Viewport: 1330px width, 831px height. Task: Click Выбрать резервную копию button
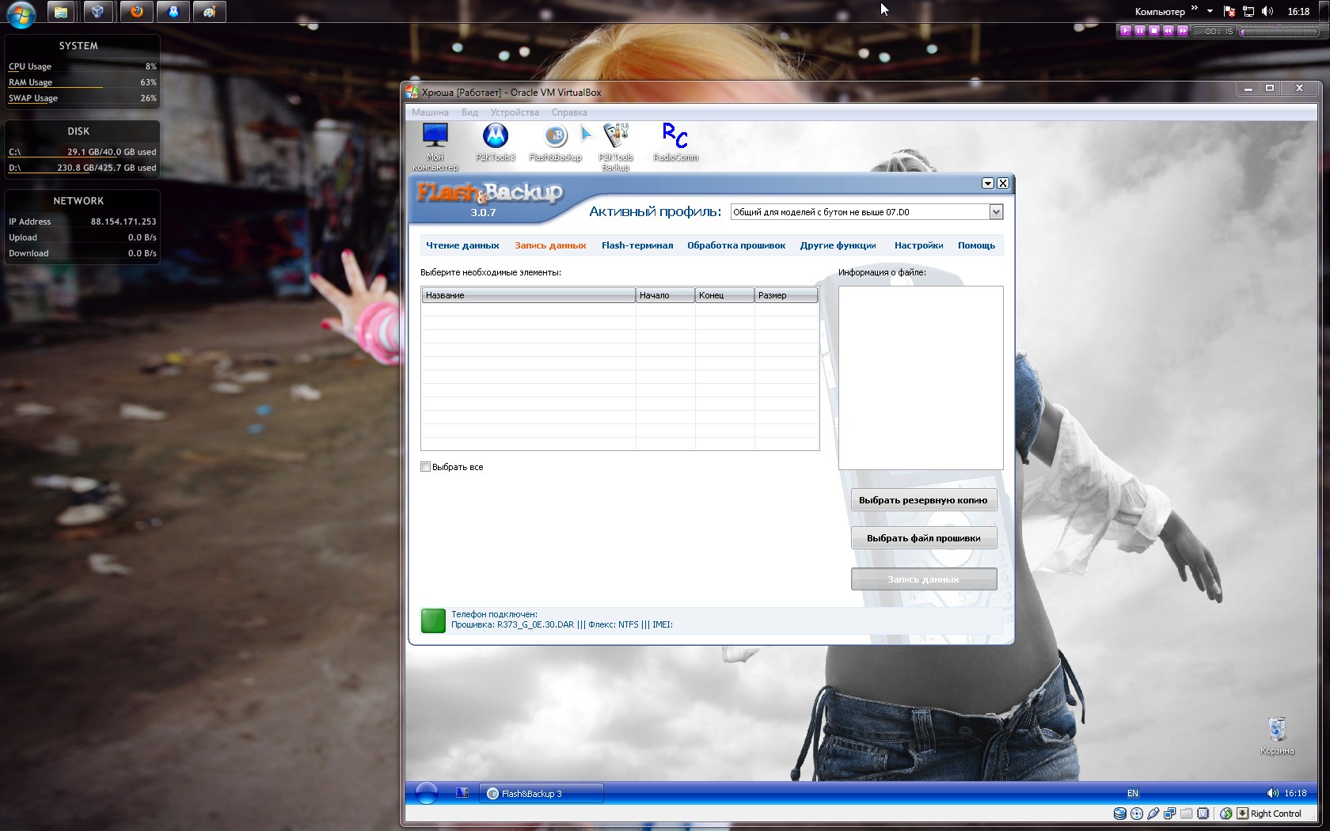coord(923,500)
